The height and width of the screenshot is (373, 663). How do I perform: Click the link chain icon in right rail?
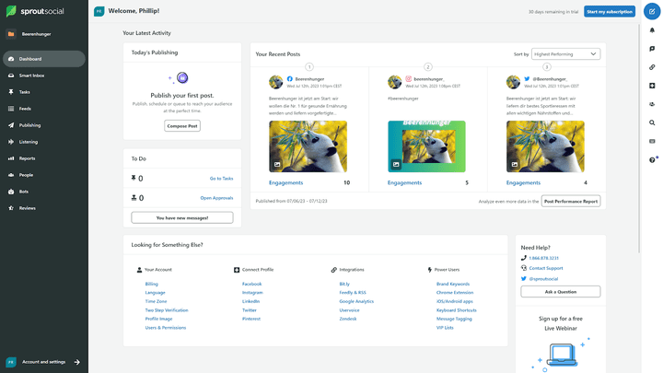pos(652,67)
